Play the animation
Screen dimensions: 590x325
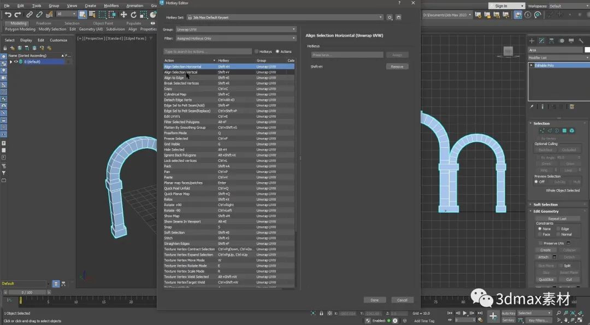point(465,313)
